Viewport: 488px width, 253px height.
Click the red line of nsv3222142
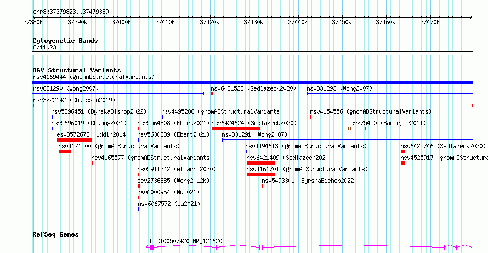[x=252, y=105]
